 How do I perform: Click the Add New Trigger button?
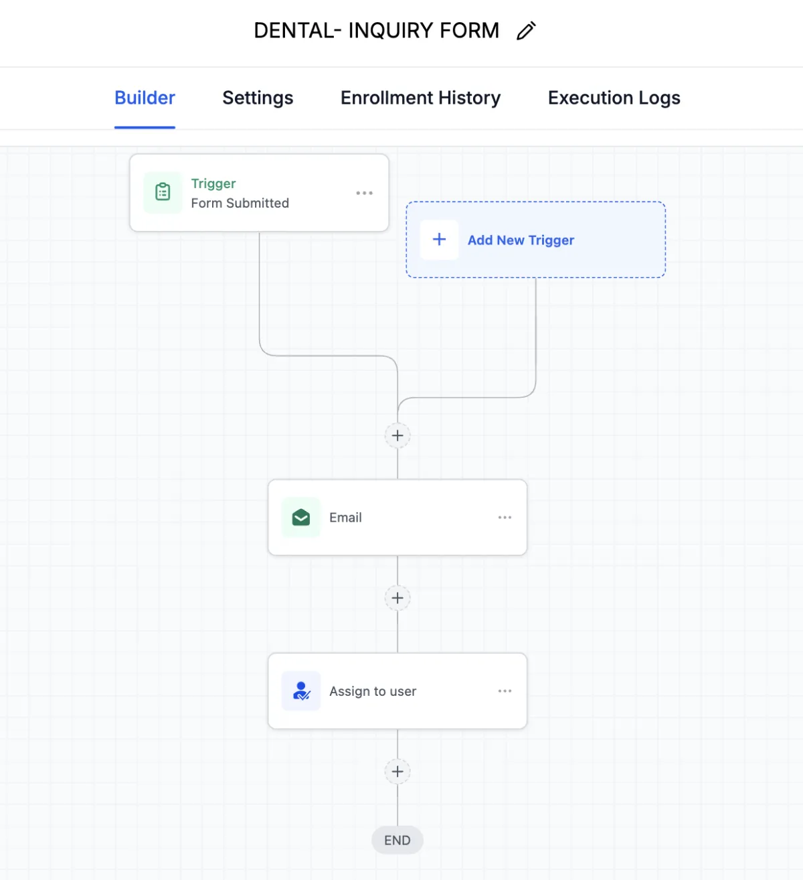[x=535, y=240]
